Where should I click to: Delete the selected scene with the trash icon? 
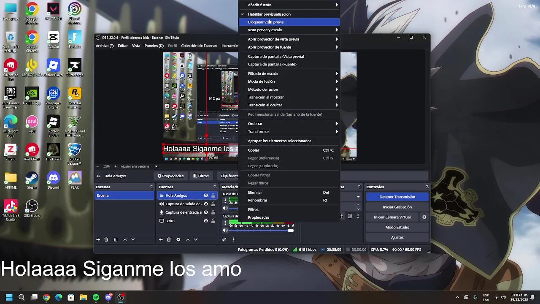(x=106, y=239)
